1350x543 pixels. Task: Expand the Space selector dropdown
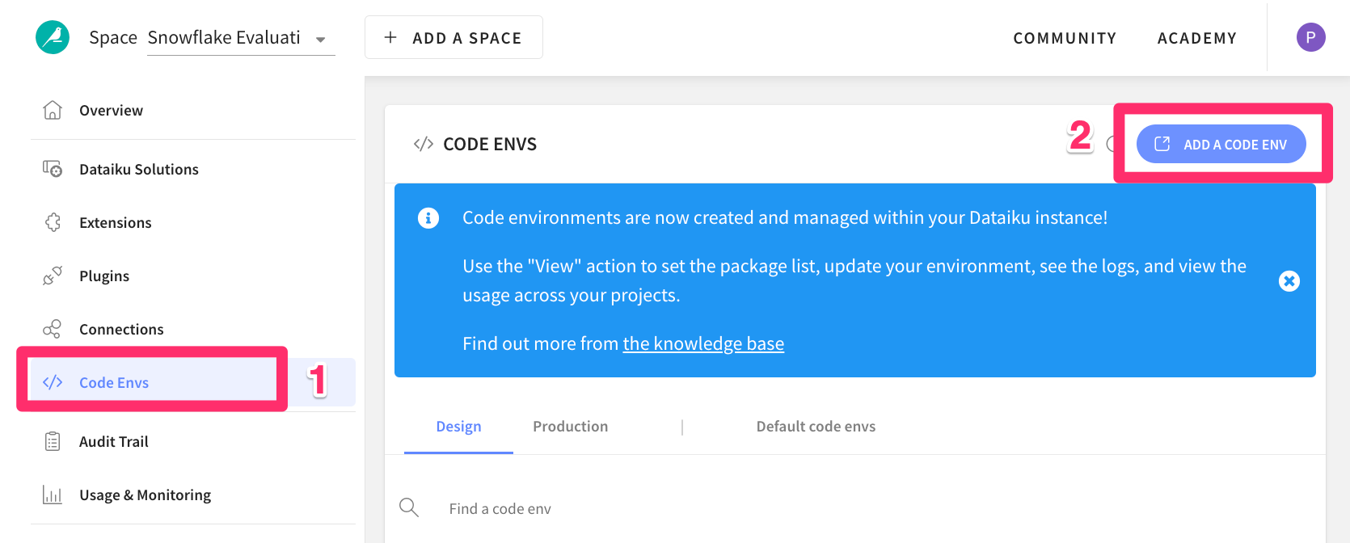pos(241,38)
